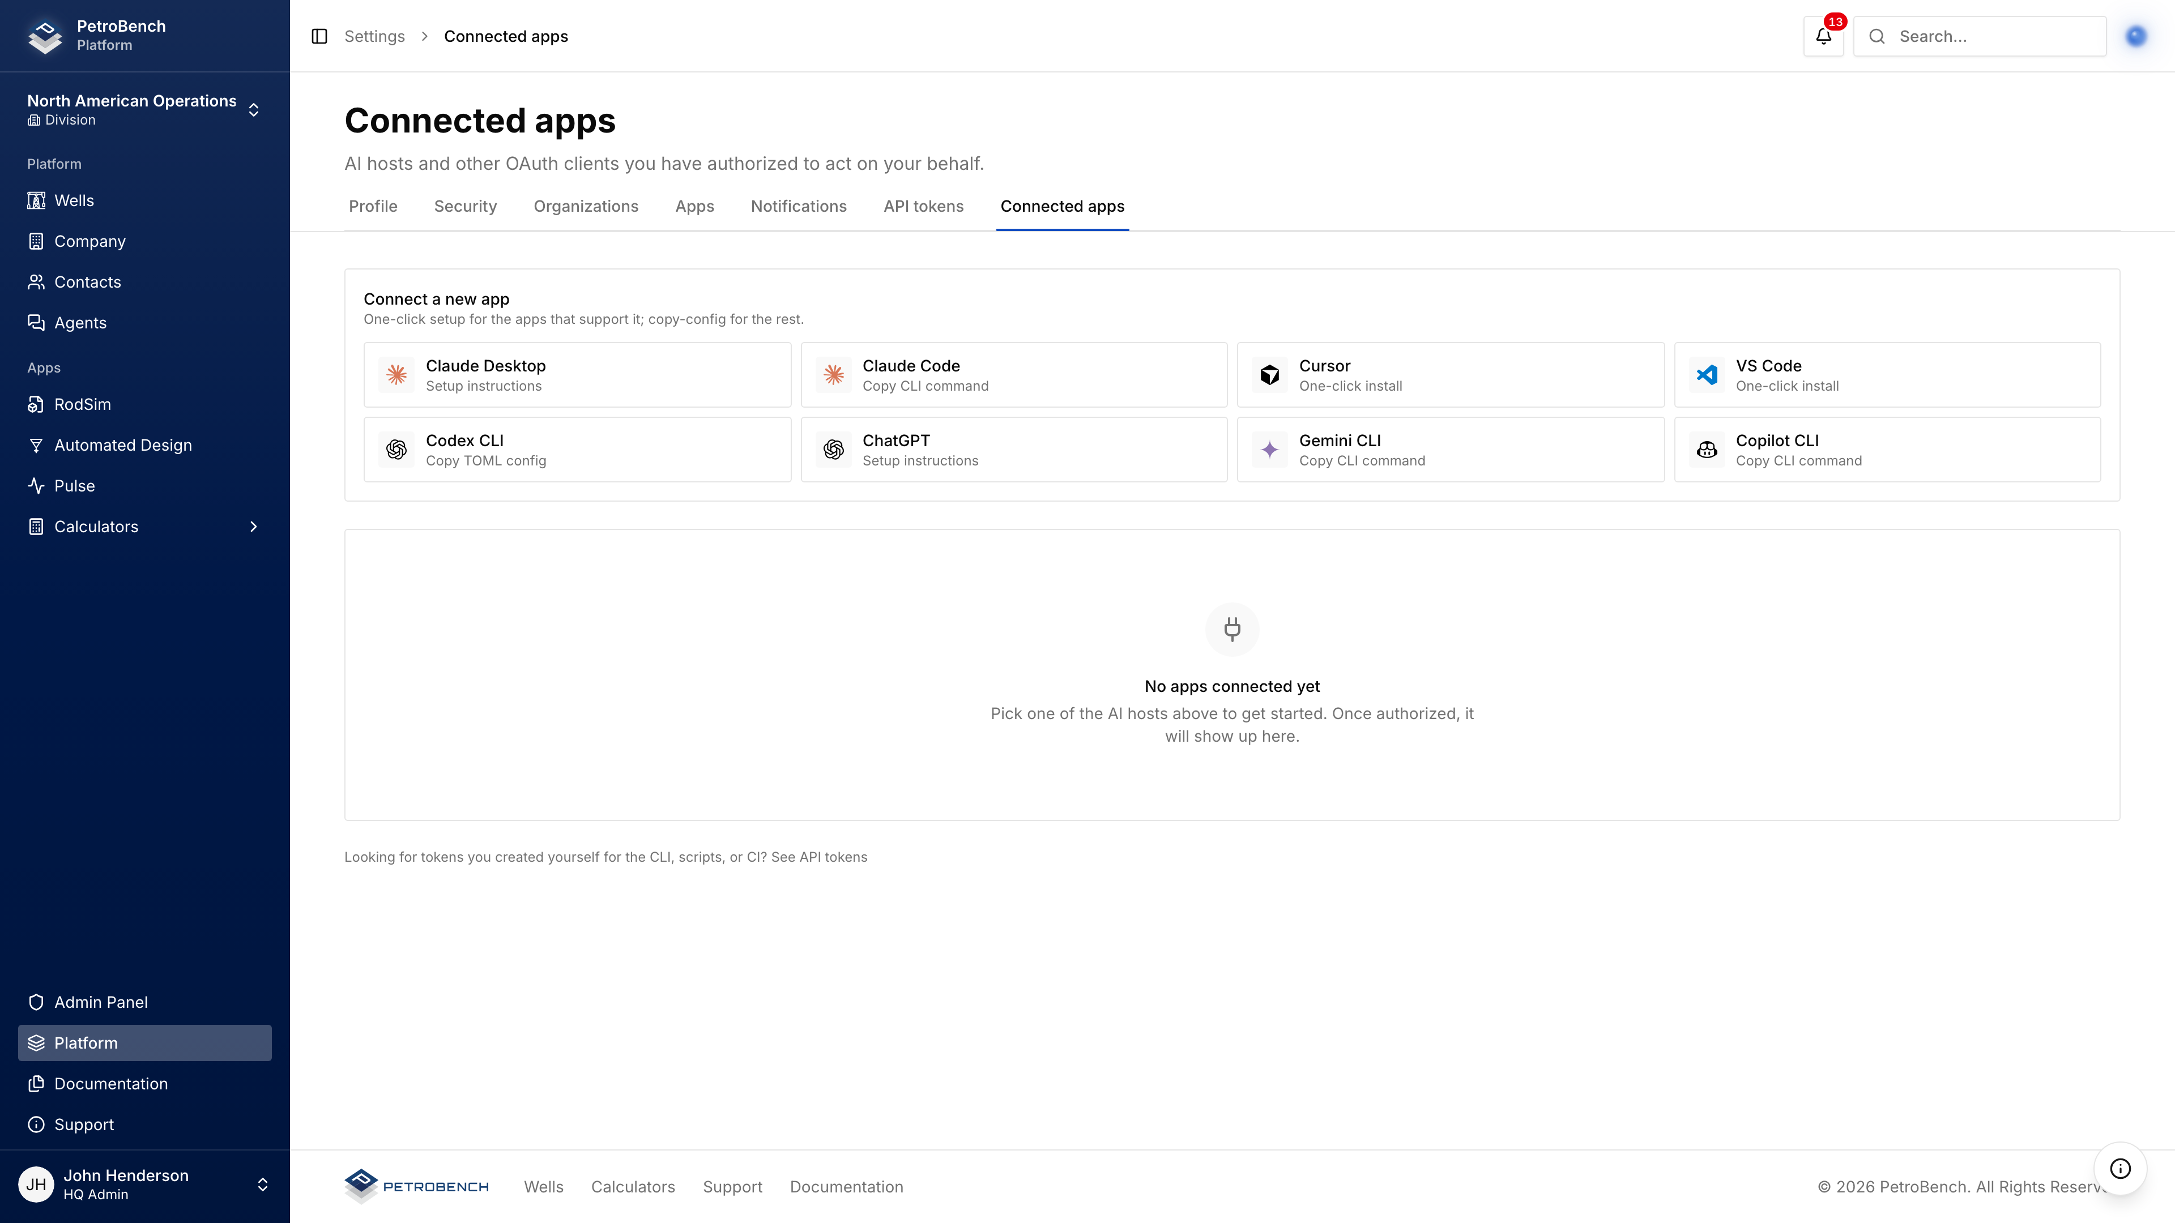Open Calculators link in footer
This screenshot has width=2175, height=1223.
tap(633, 1187)
